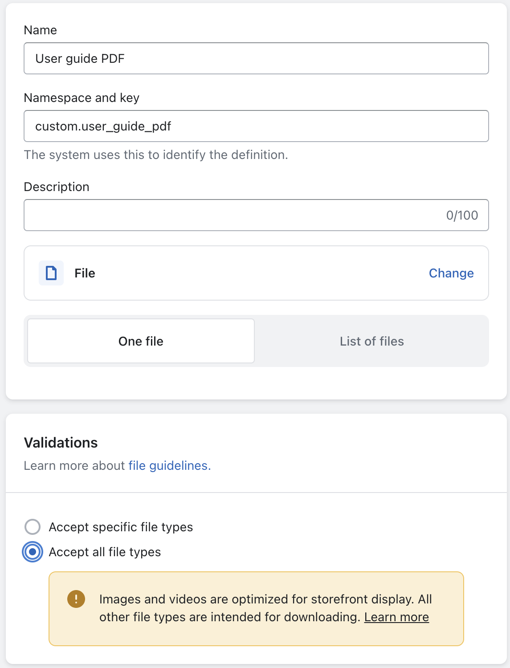Screen dimensions: 510x668
Task: Open Learn more in the warning banner
Action: coord(396,617)
